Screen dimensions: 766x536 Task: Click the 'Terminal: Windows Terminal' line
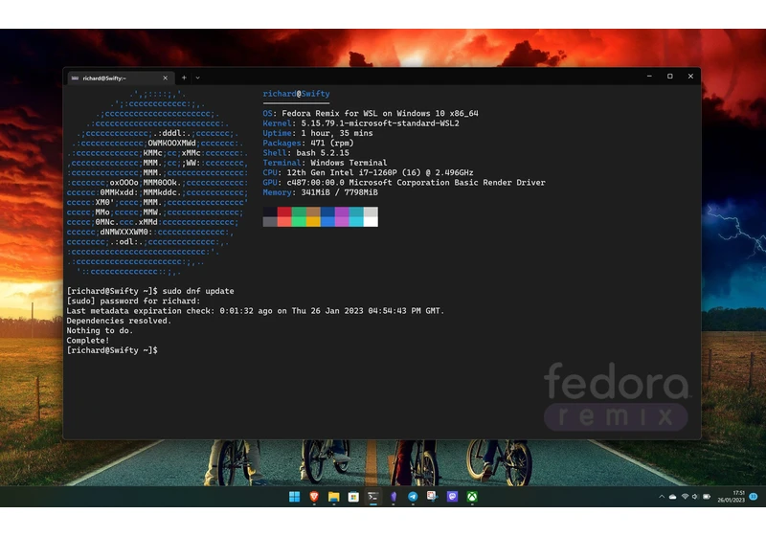[325, 163]
